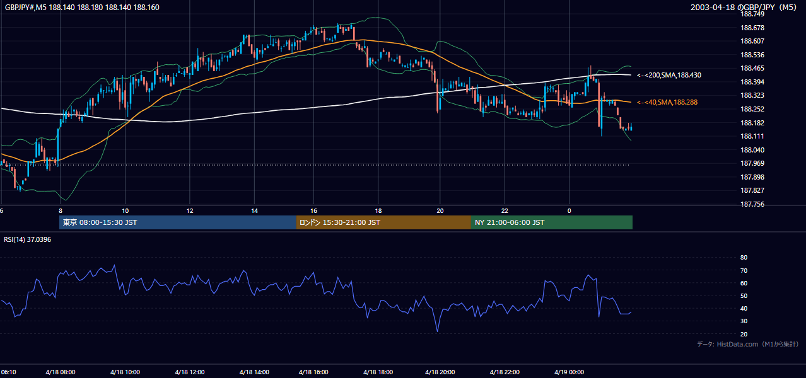Click the hour label 14 on chart axis
806x378 pixels.
254,210
